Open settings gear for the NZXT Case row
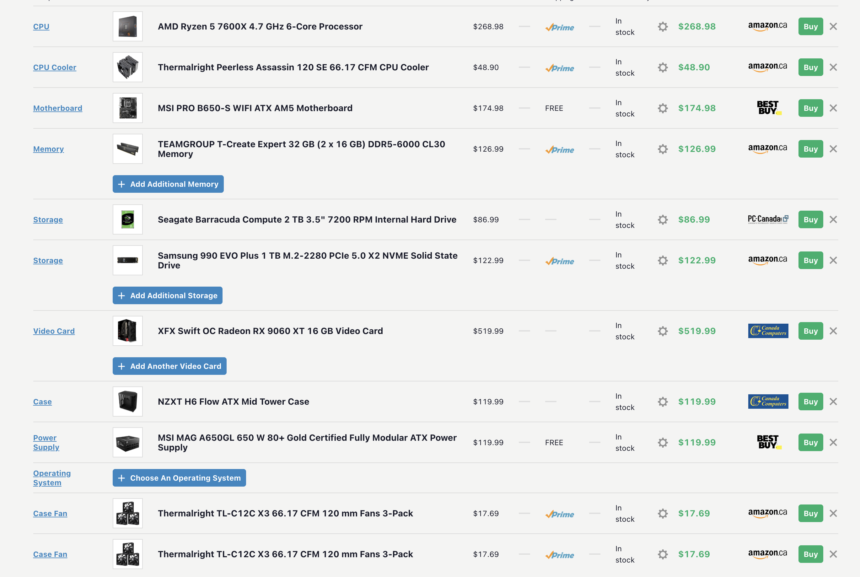Viewport: 860px width, 577px height. pos(663,402)
